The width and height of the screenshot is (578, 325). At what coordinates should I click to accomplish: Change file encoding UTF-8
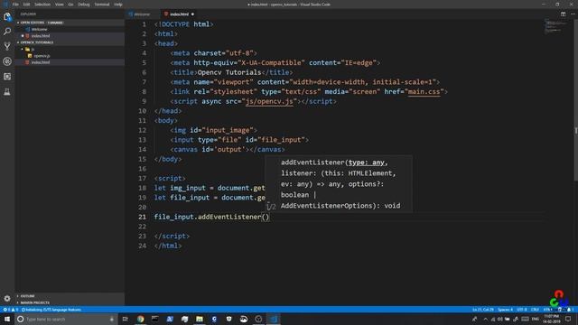click(522, 310)
